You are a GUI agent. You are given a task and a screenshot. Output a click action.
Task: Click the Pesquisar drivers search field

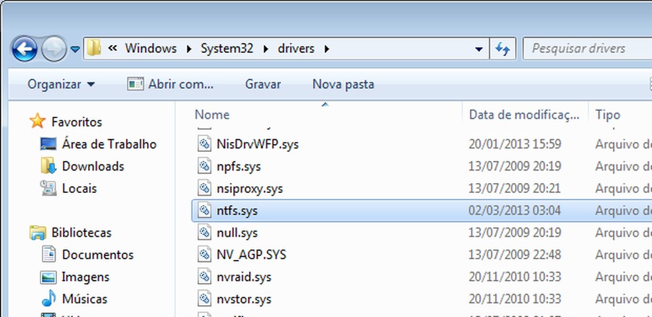point(587,48)
